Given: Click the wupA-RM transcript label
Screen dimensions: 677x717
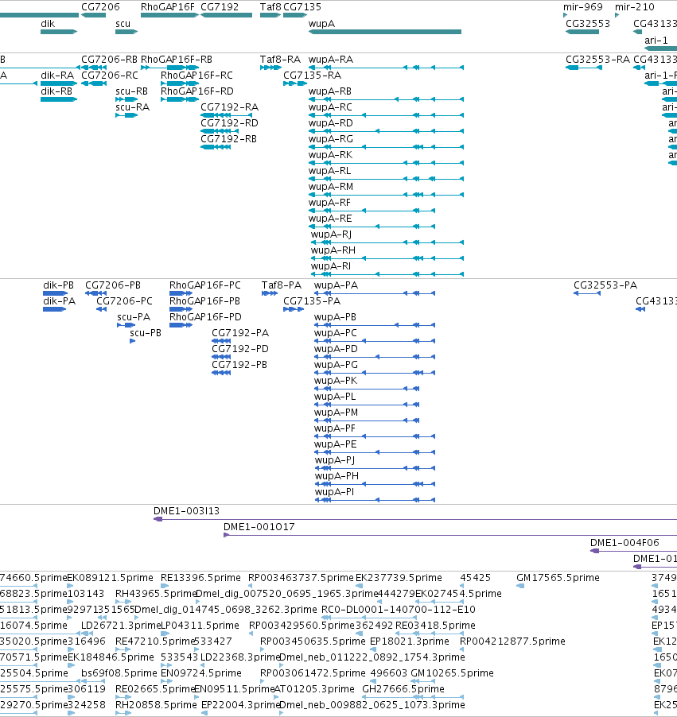Looking at the screenshot, I should pyautogui.click(x=330, y=187).
